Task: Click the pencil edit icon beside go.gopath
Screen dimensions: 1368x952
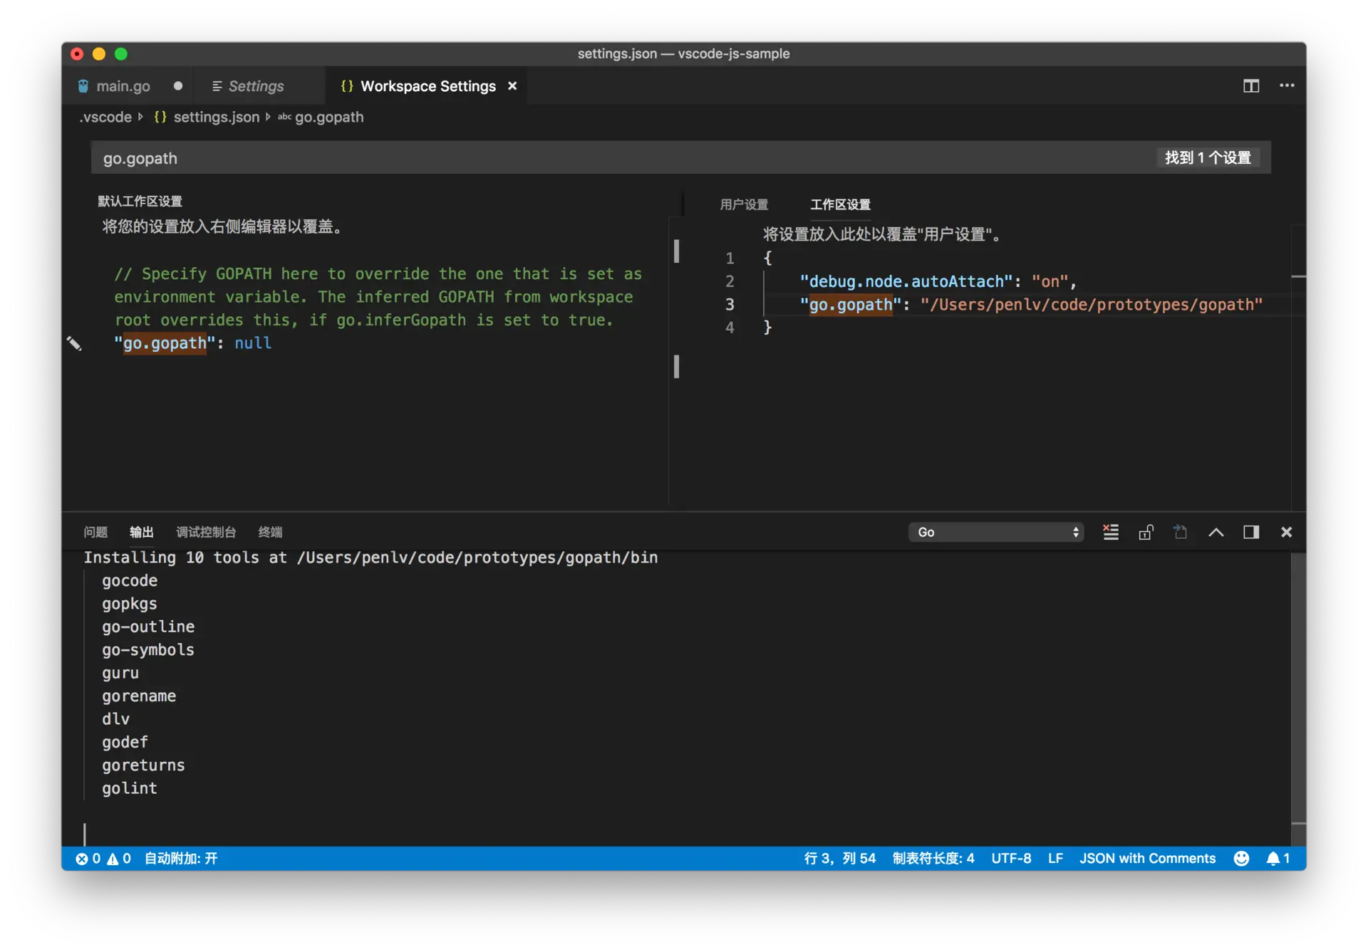Action: [x=74, y=344]
